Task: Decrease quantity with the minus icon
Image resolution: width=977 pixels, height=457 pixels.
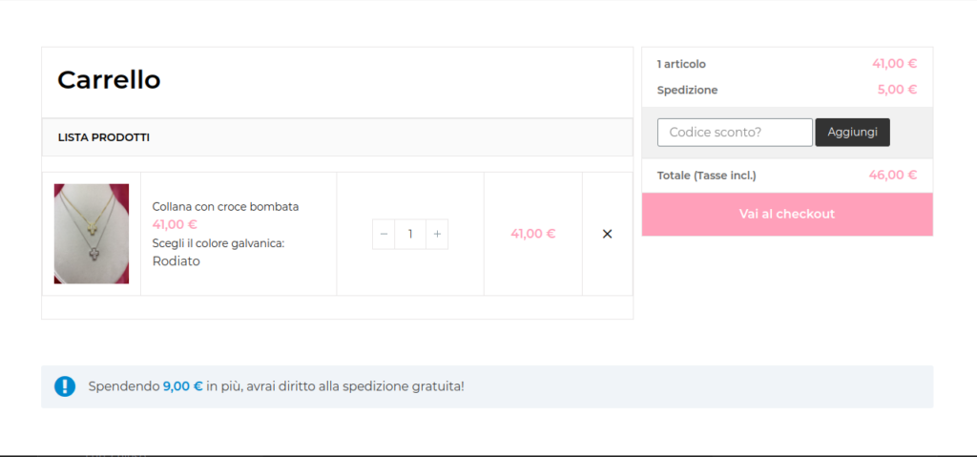Action: 384,234
